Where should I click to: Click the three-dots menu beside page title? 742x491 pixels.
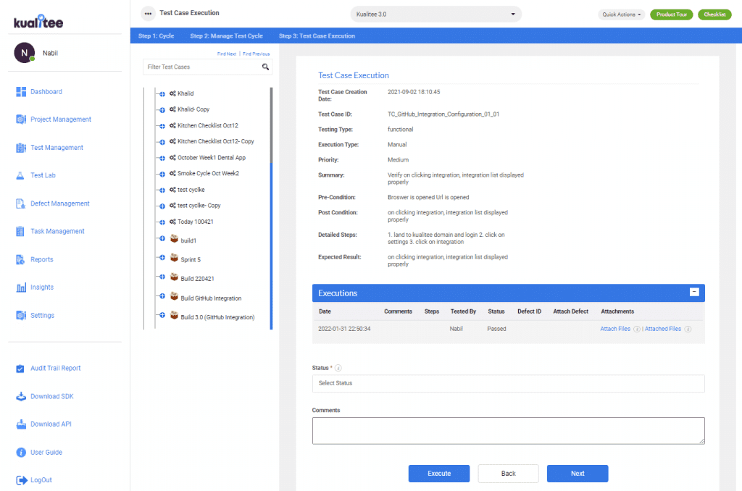click(x=148, y=13)
